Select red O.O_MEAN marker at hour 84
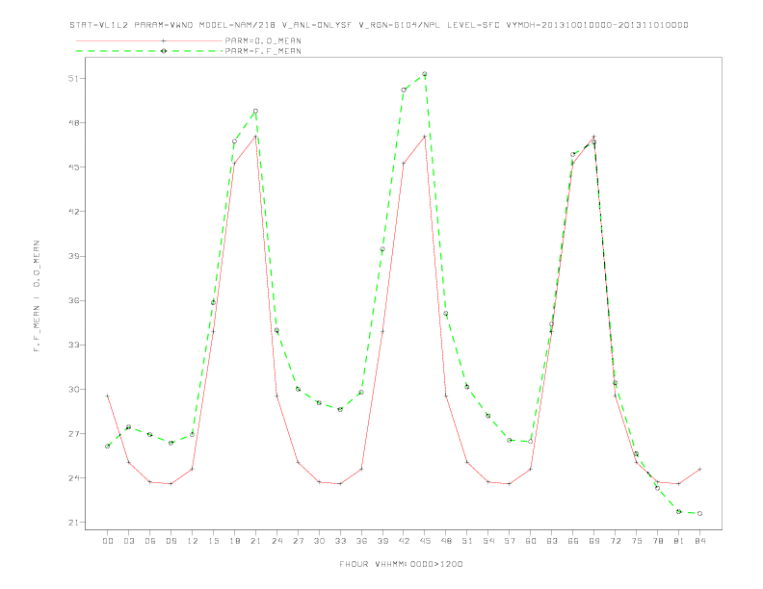The image size is (763, 589). pyautogui.click(x=699, y=469)
